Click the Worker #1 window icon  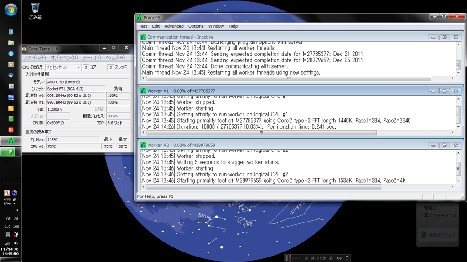[x=143, y=91]
